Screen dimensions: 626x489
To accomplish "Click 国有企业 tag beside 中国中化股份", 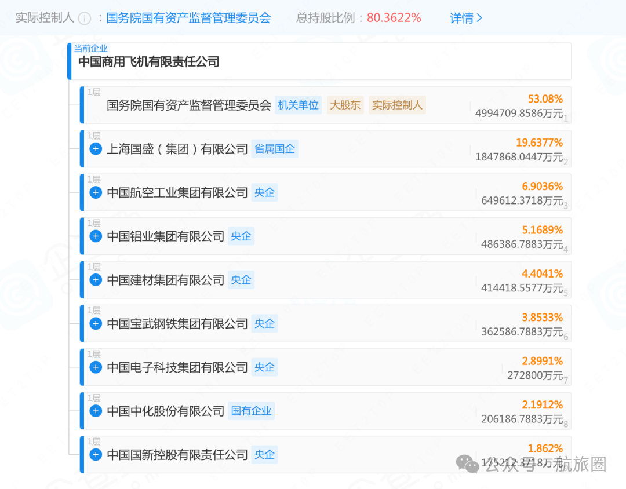I will (x=251, y=411).
